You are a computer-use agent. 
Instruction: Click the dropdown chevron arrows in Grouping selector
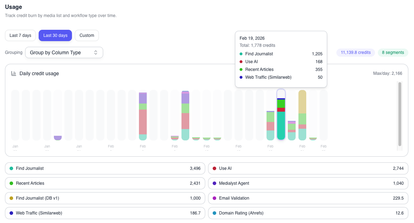96,52
